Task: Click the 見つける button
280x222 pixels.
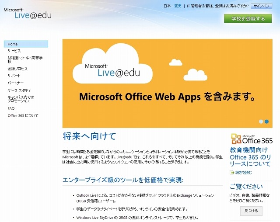Action: [251, 211]
